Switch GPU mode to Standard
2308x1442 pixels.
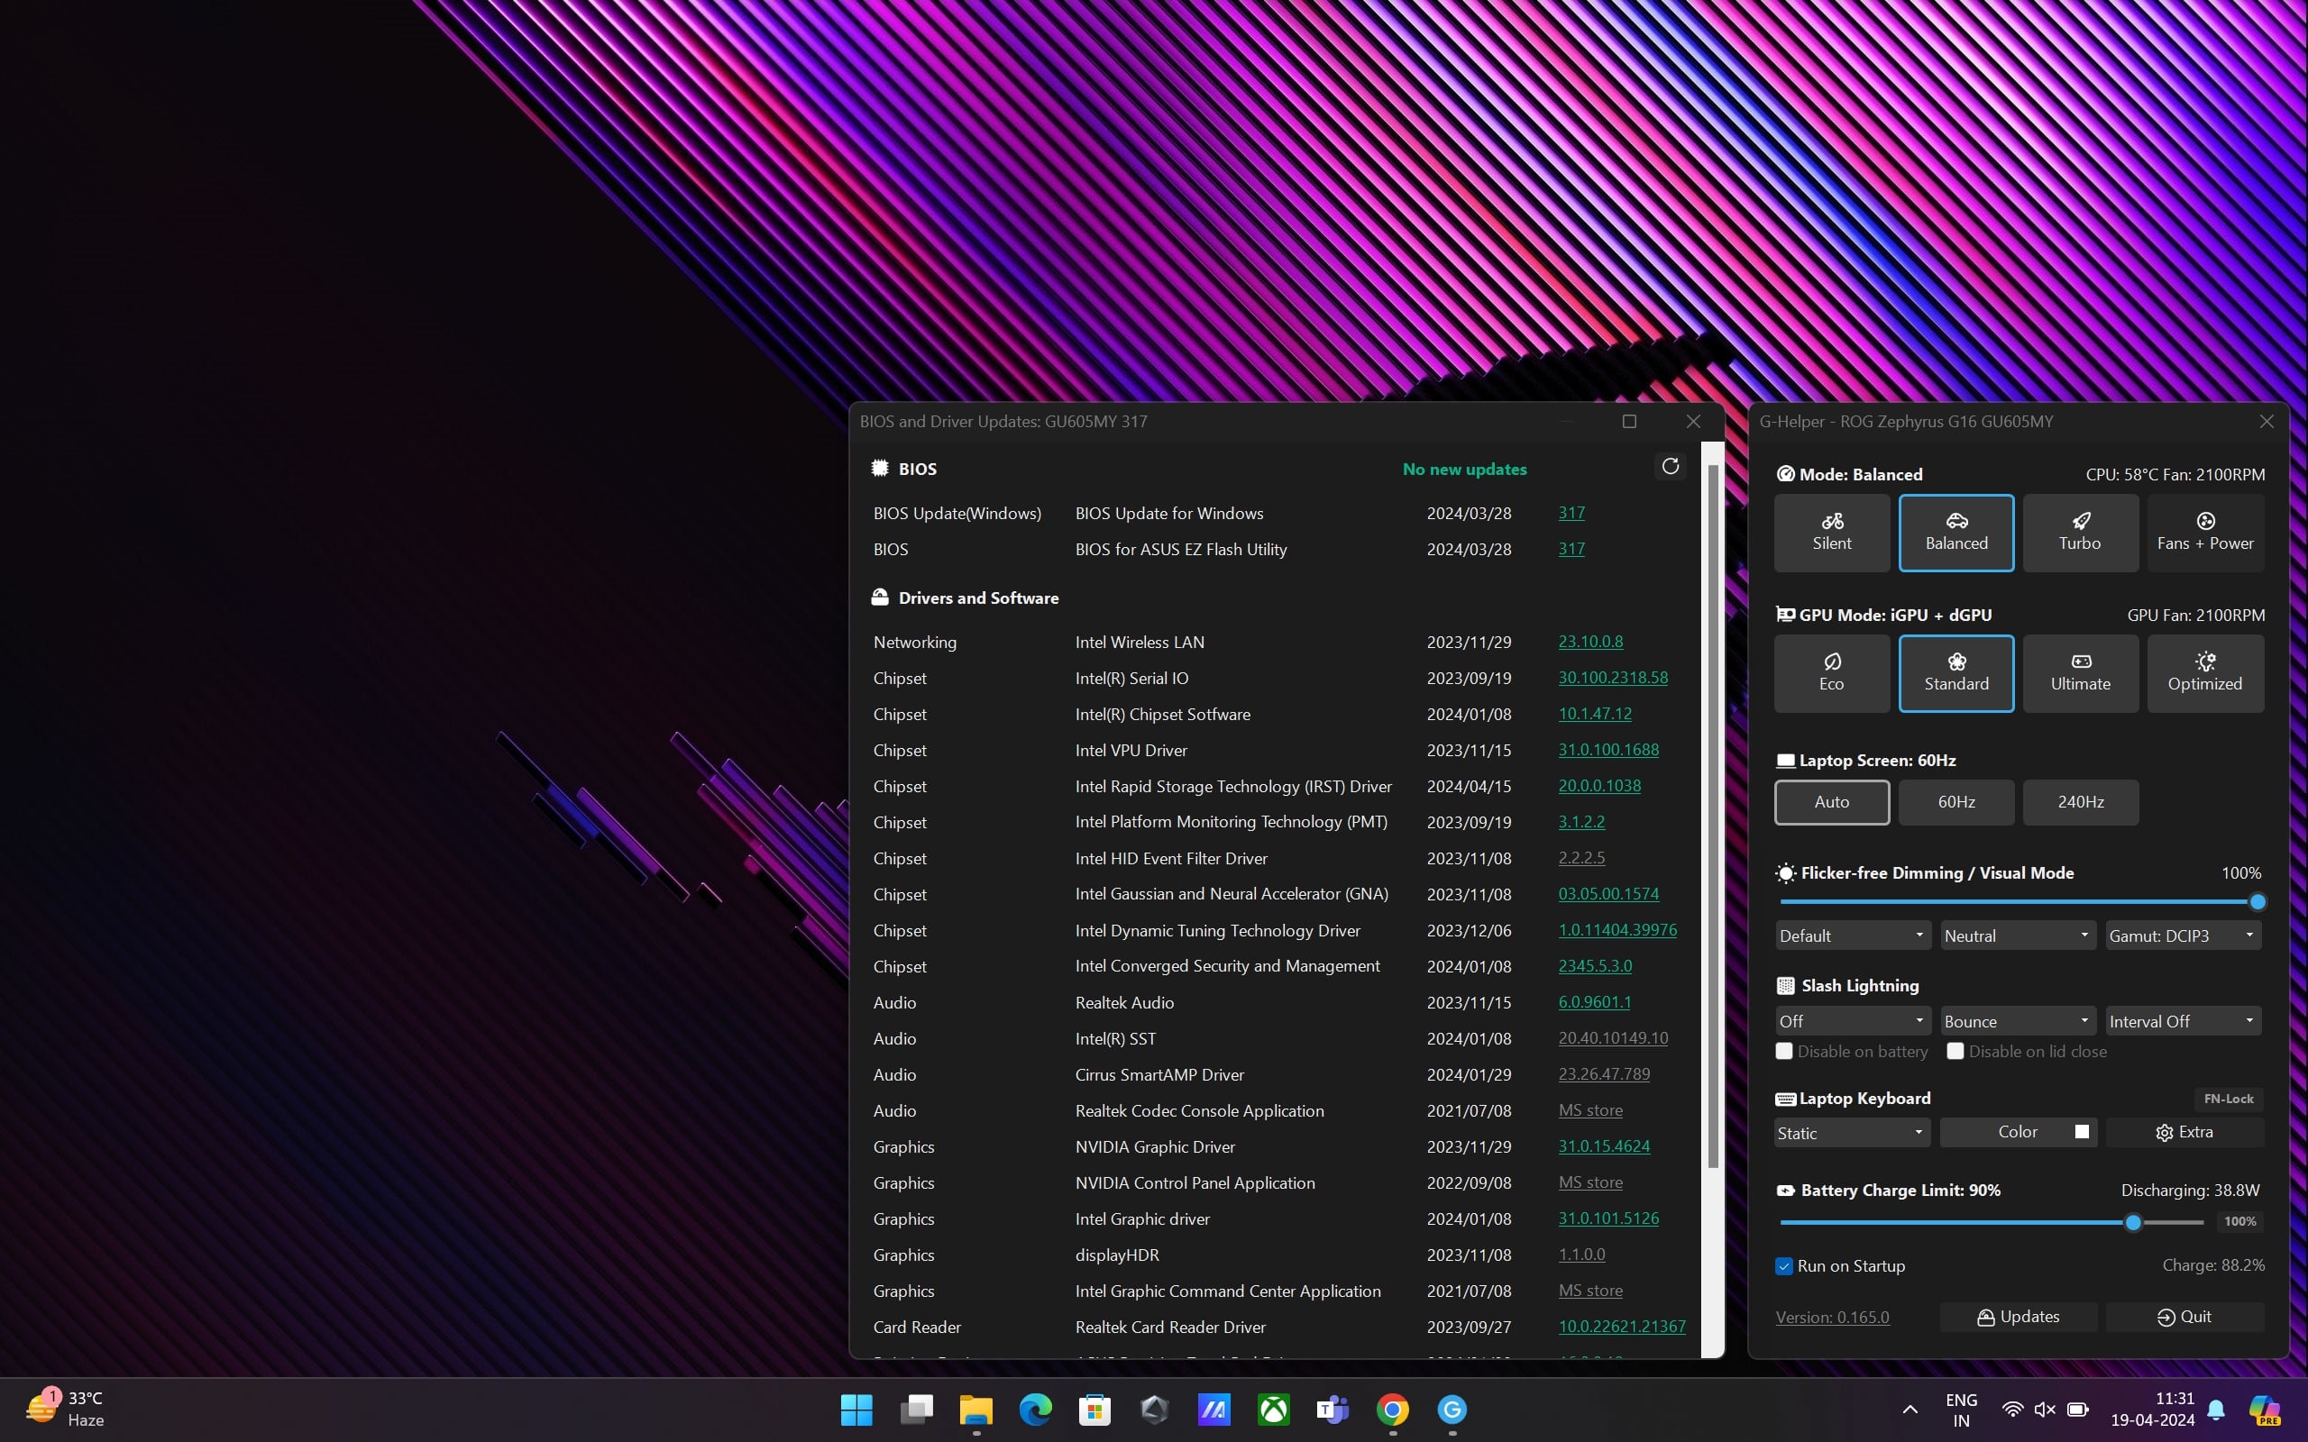coord(1956,673)
